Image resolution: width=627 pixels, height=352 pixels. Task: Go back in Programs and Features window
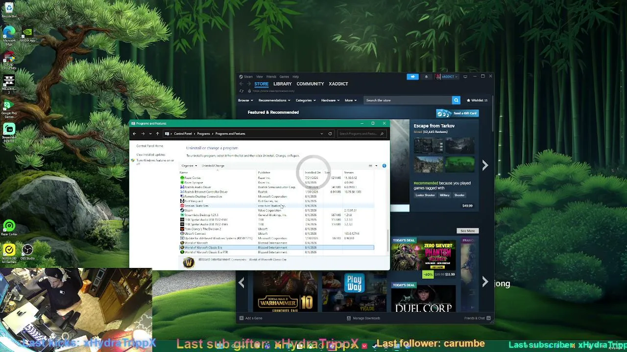point(134,133)
